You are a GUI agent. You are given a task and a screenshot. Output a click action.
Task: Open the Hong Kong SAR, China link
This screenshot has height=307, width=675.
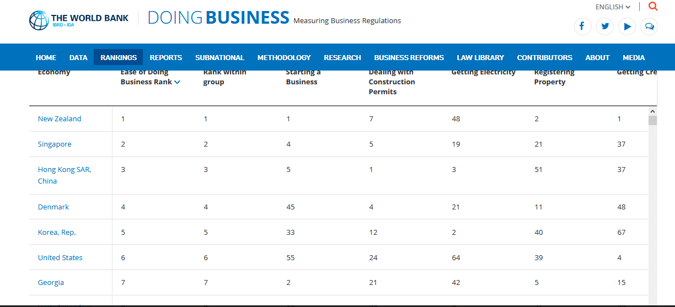[65, 175]
